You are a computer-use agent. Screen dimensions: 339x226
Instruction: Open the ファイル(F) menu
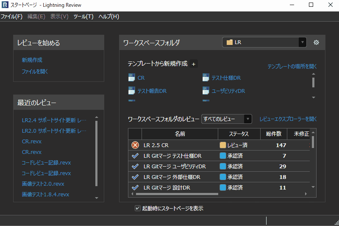(x=11, y=17)
